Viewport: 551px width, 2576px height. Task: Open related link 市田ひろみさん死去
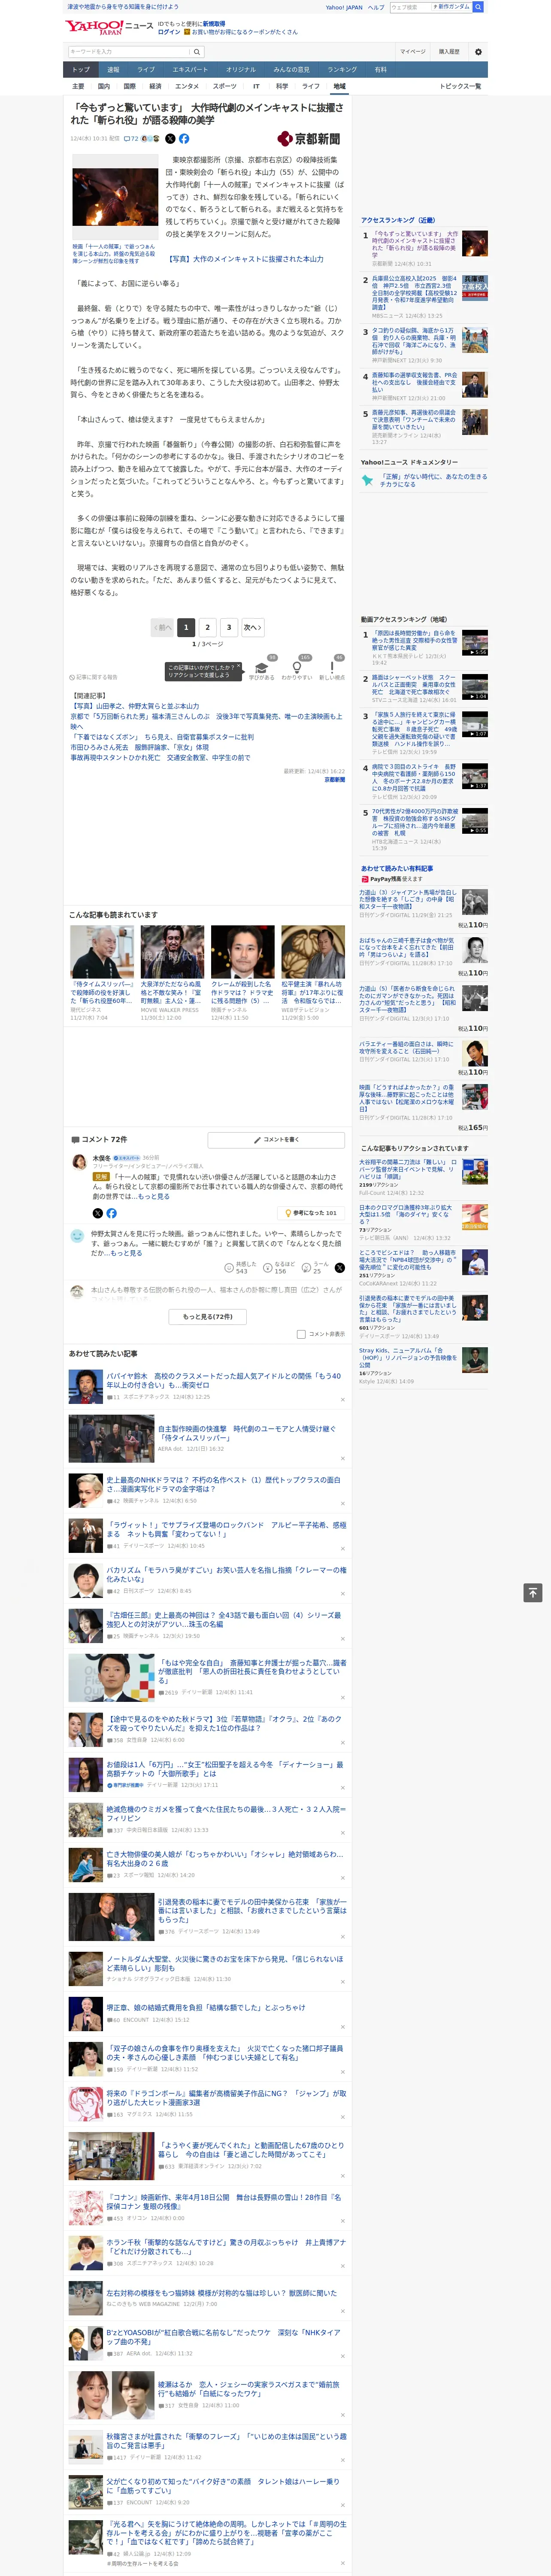point(140,748)
